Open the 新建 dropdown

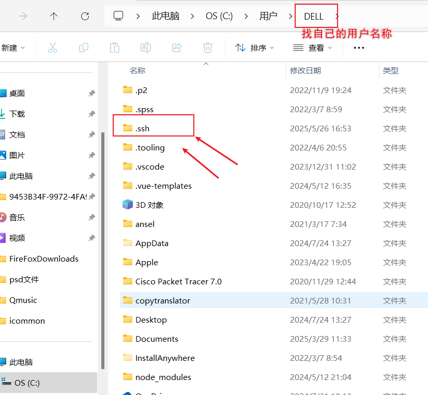pos(12,48)
